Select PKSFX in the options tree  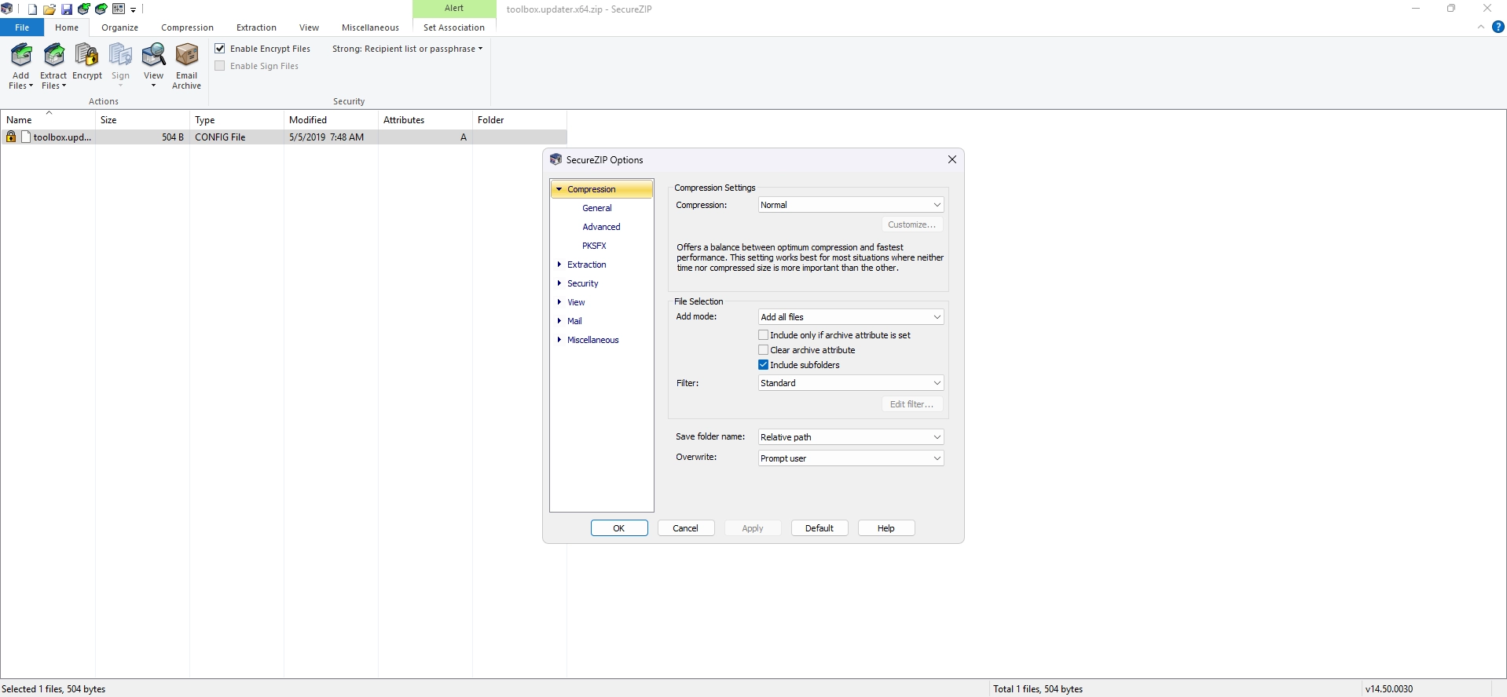594,246
